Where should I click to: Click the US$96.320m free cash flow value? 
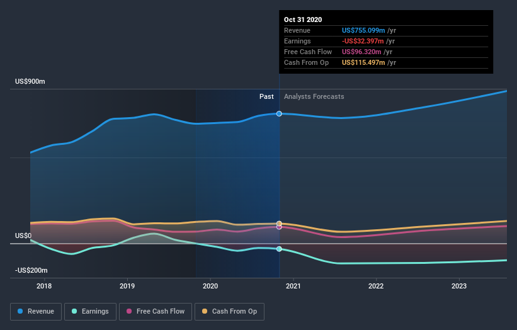pyautogui.click(x=361, y=52)
